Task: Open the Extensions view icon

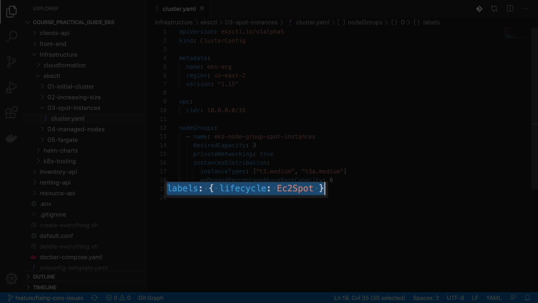Action: click(x=11, y=113)
